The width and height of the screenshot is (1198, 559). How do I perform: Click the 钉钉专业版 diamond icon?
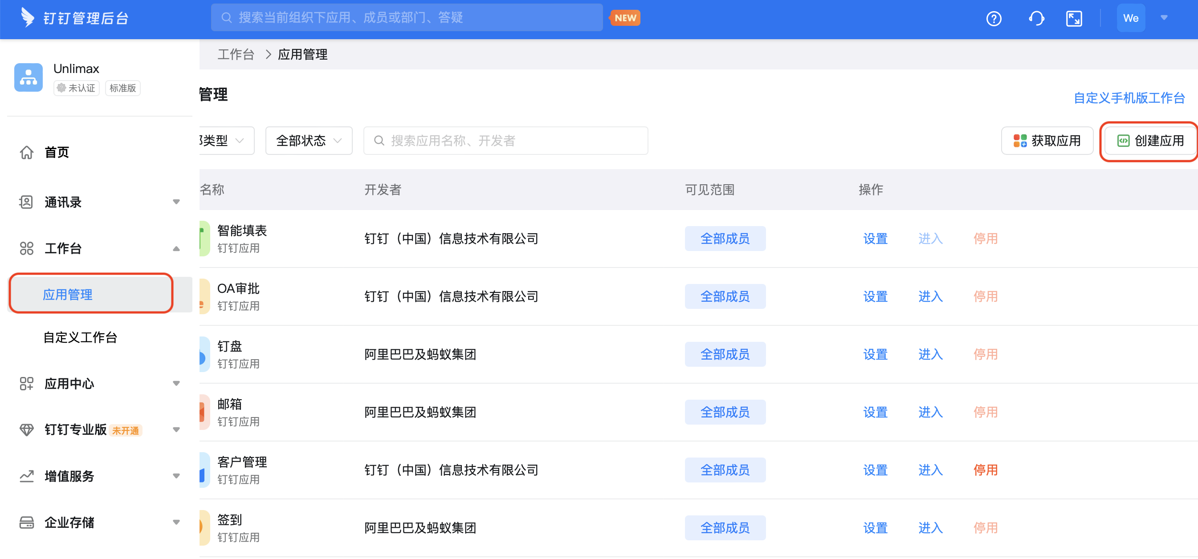[27, 429]
